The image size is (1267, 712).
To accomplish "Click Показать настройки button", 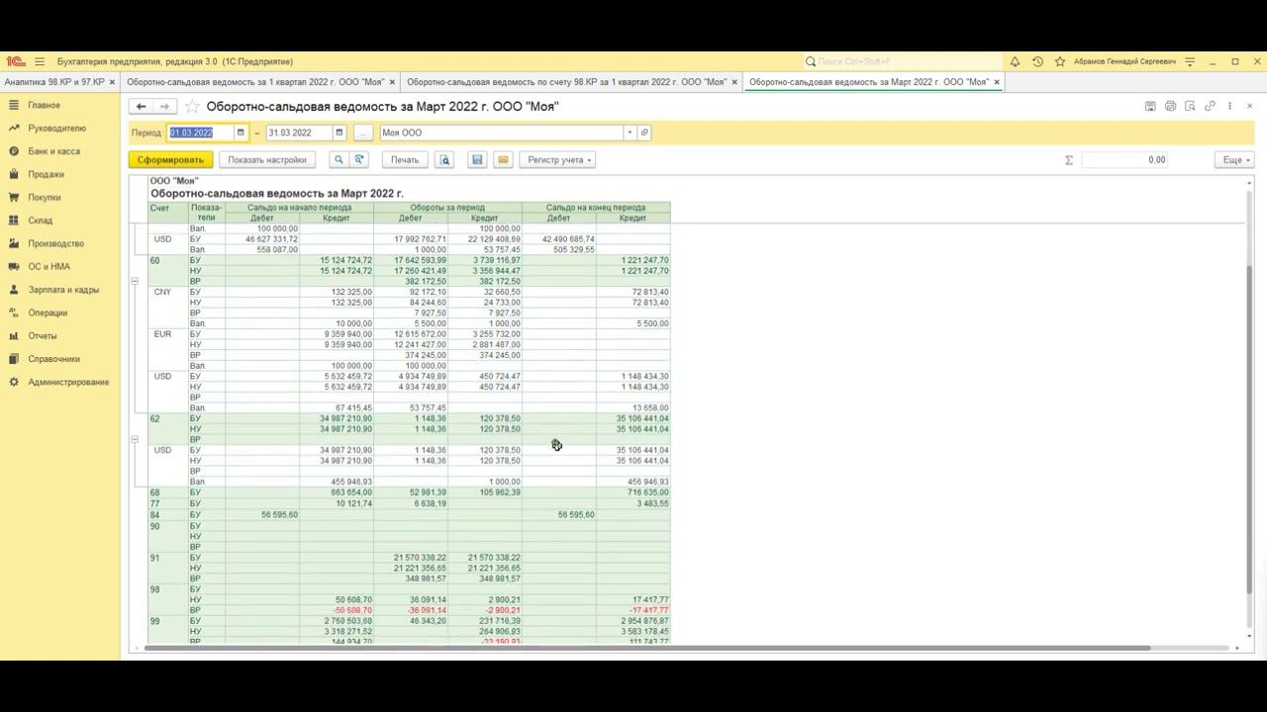I will (267, 159).
